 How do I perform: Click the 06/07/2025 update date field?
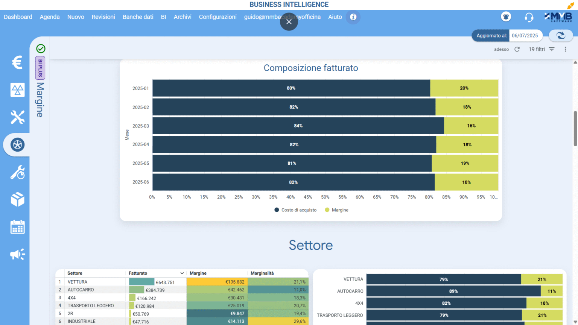pos(525,36)
